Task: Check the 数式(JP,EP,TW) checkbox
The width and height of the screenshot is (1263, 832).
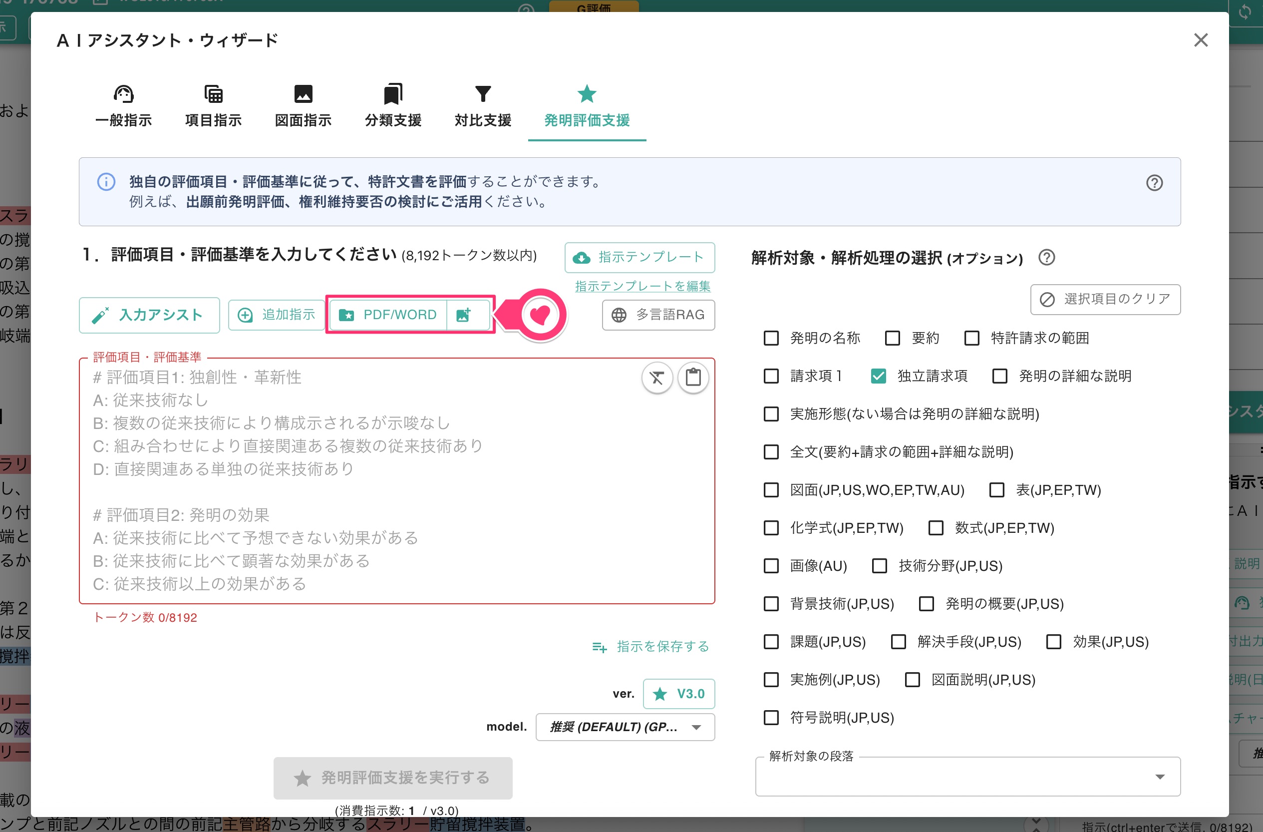Action: coord(936,528)
